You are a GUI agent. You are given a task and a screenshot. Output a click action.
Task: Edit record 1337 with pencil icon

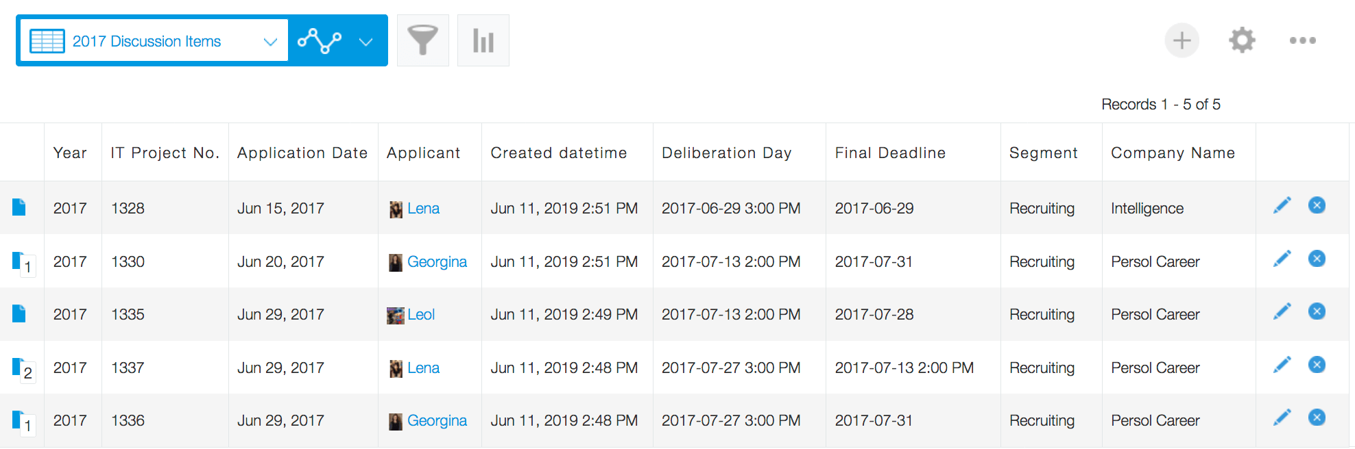[1282, 365]
